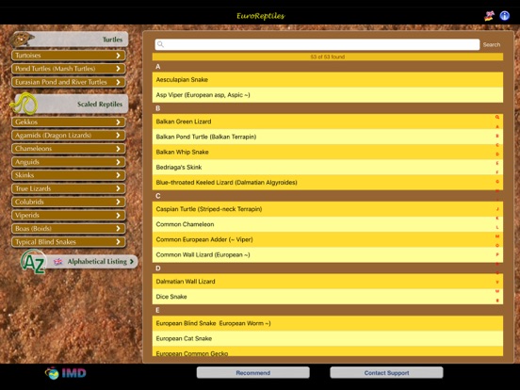Open the Turtles section header
The image size is (520, 390).
(70, 40)
